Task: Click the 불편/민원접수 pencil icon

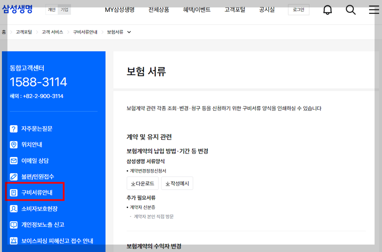Action: [x=14, y=177]
